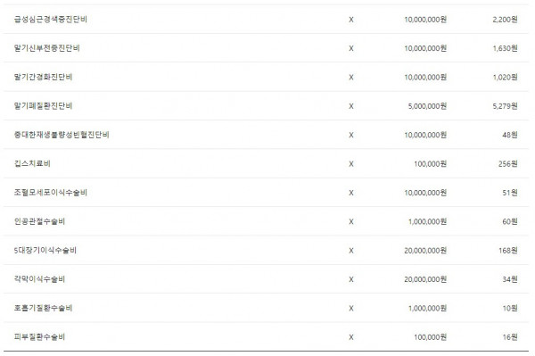Select the 각막이식수술비 coverage label
Screen dimensions: 535x356
[39, 279]
